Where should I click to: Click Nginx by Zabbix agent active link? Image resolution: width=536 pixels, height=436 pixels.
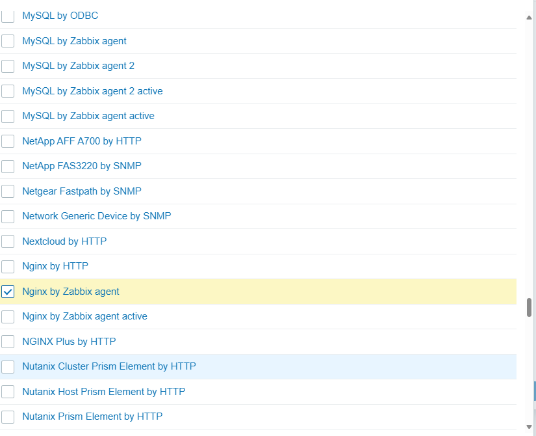pyautogui.click(x=84, y=316)
